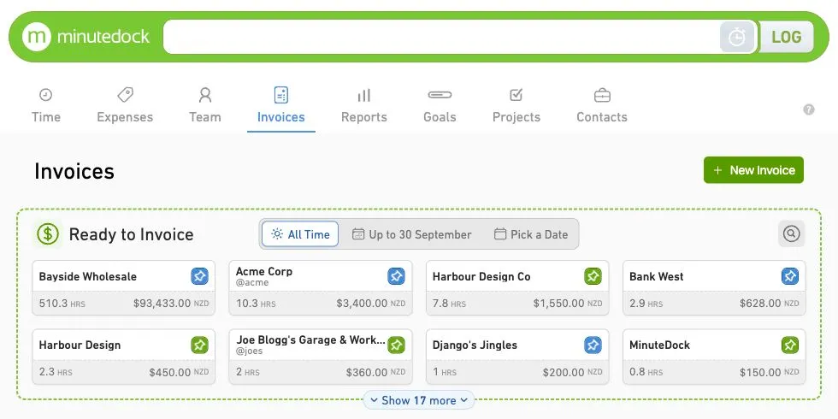Open the Acme Corp card
Image resolution: width=838 pixels, height=419 pixels.
321,287
